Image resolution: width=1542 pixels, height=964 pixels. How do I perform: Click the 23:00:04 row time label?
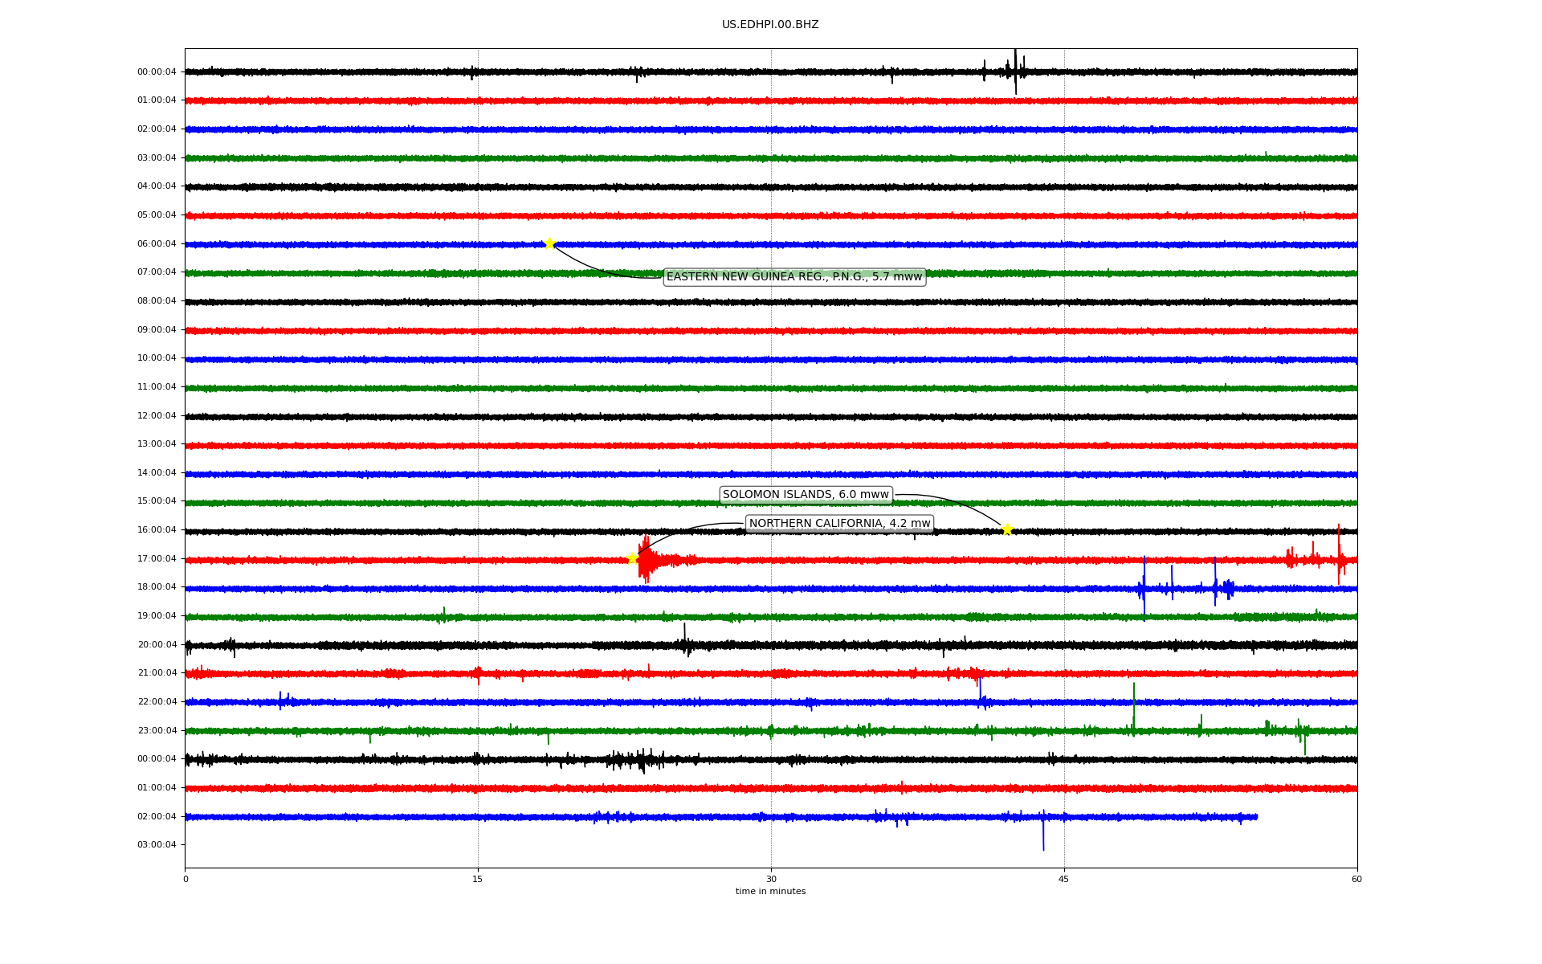point(157,731)
